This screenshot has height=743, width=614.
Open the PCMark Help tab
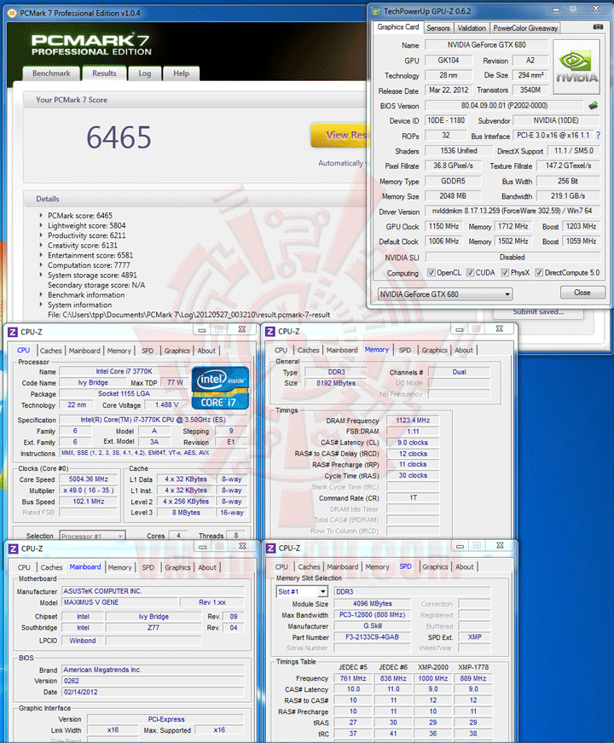(181, 73)
